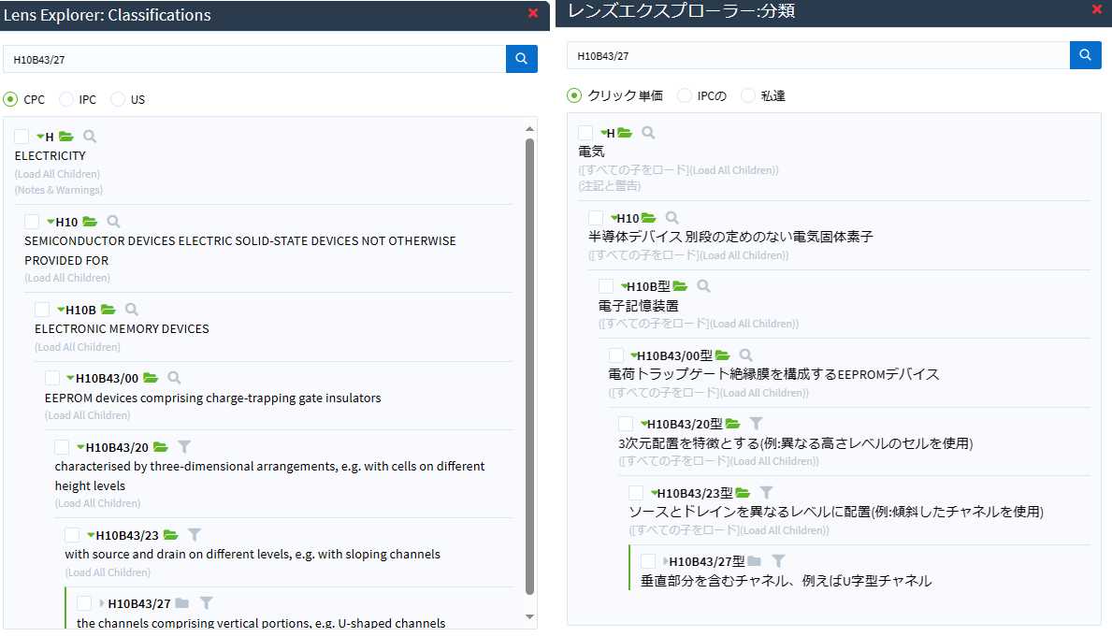The width and height of the screenshot is (1112, 637).
Task: Select the IPC radio button
Action: pos(66,99)
